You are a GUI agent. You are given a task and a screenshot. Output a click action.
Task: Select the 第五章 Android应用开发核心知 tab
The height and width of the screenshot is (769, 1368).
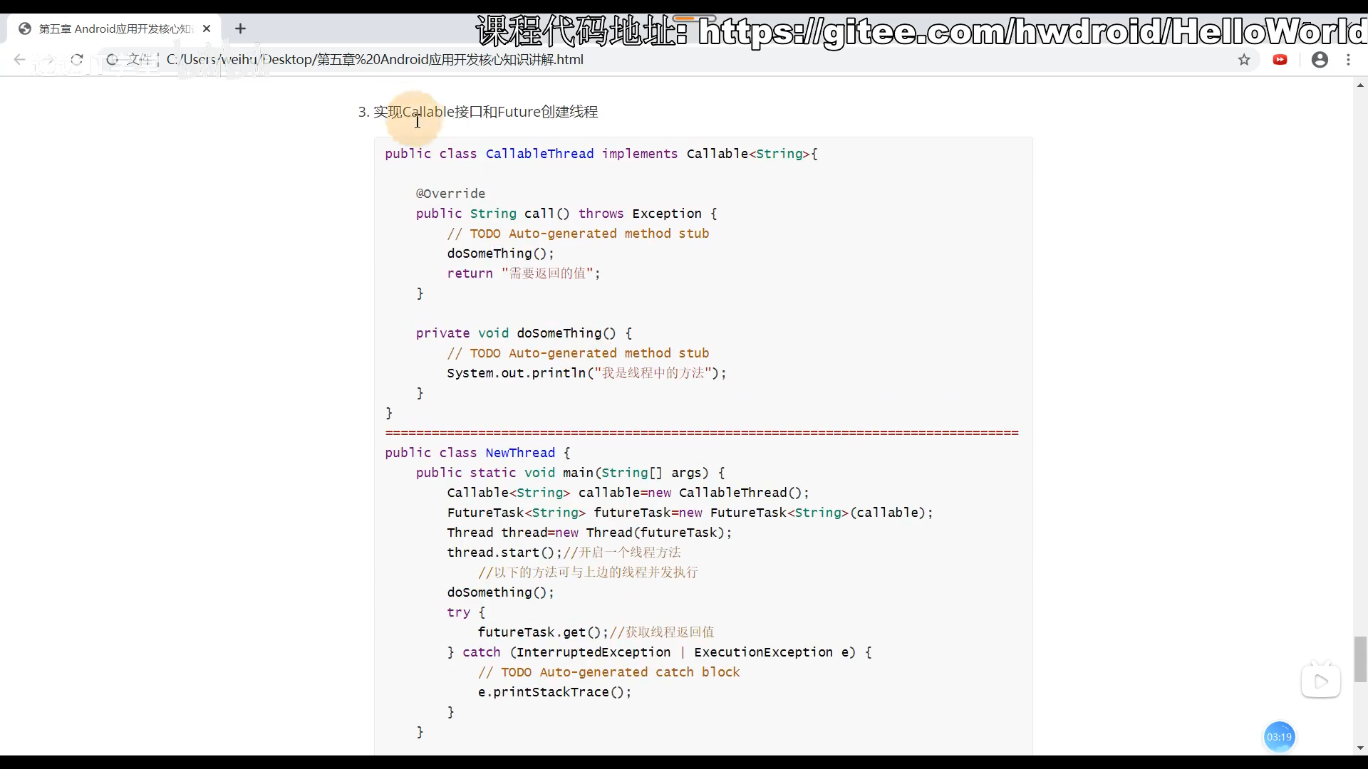point(115,28)
